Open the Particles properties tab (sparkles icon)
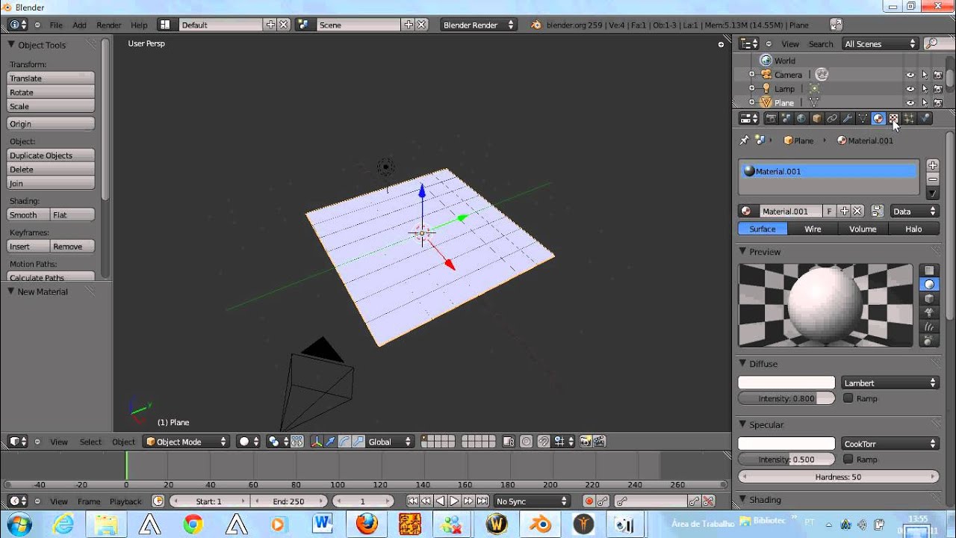956x538 pixels. (909, 118)
